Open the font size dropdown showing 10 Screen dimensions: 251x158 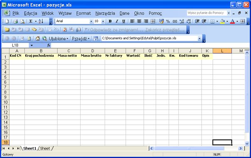pyautogui.click(x=103, y=21)
